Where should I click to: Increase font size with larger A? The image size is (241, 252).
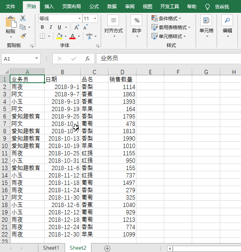coord(77,27)
